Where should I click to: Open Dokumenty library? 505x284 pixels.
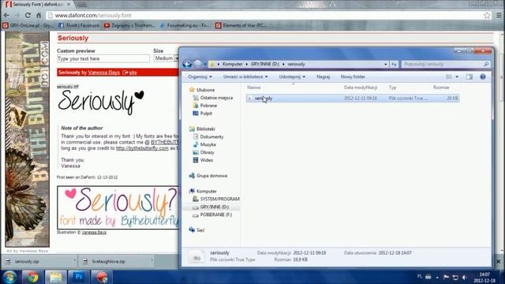[x=211, y=136]
